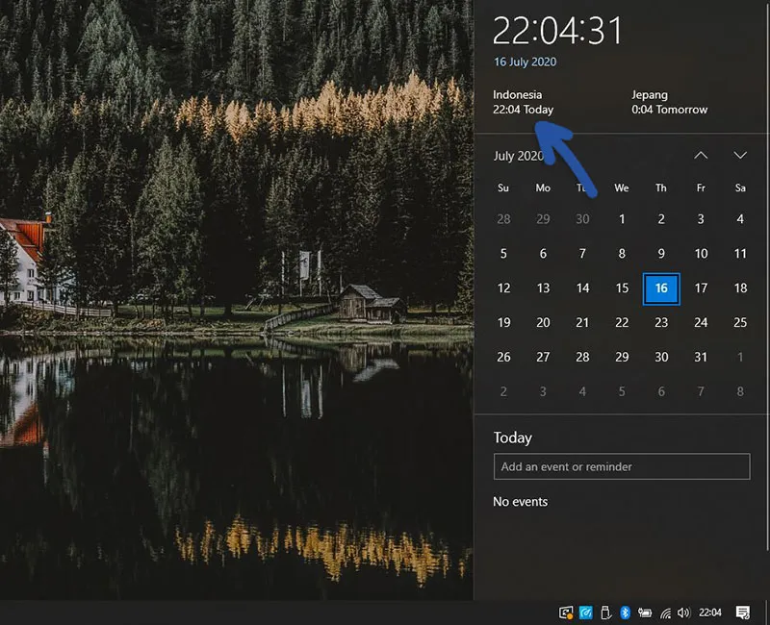Click the 16 July 2020 date link
Viewport: 770px width, 625px height.
[x=525, y=62]
